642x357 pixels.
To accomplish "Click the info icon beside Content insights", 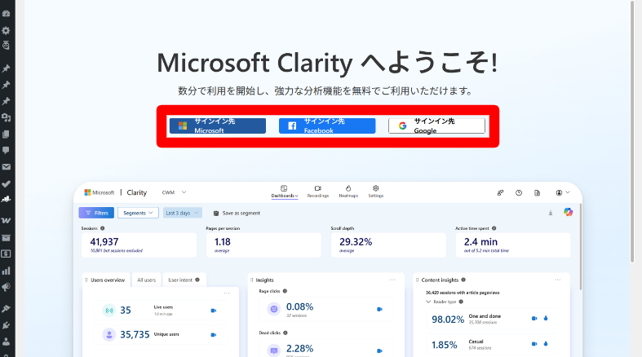I will [463, 280].
